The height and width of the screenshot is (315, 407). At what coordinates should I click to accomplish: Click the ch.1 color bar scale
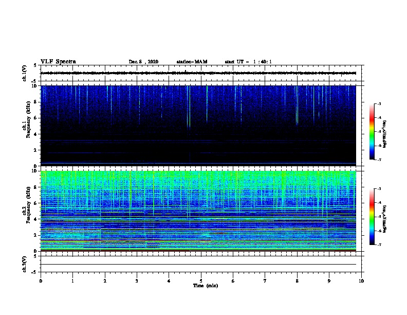pyautogui.click(x=372, y=132)
